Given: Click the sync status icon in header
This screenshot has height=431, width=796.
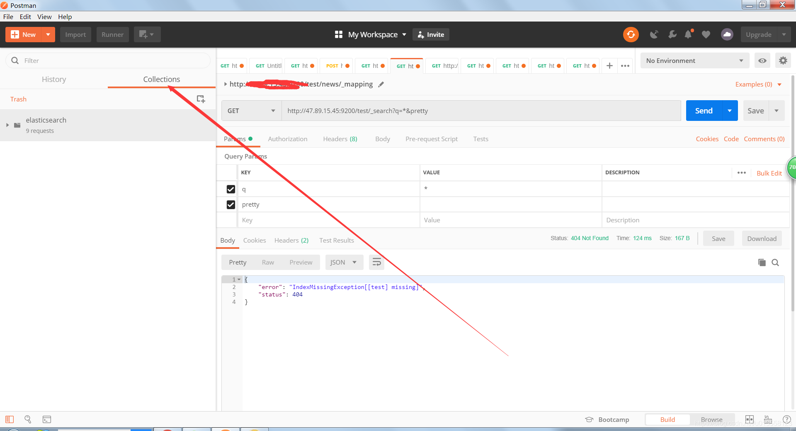Looking at the screenshot, I should tap(631, 34).
